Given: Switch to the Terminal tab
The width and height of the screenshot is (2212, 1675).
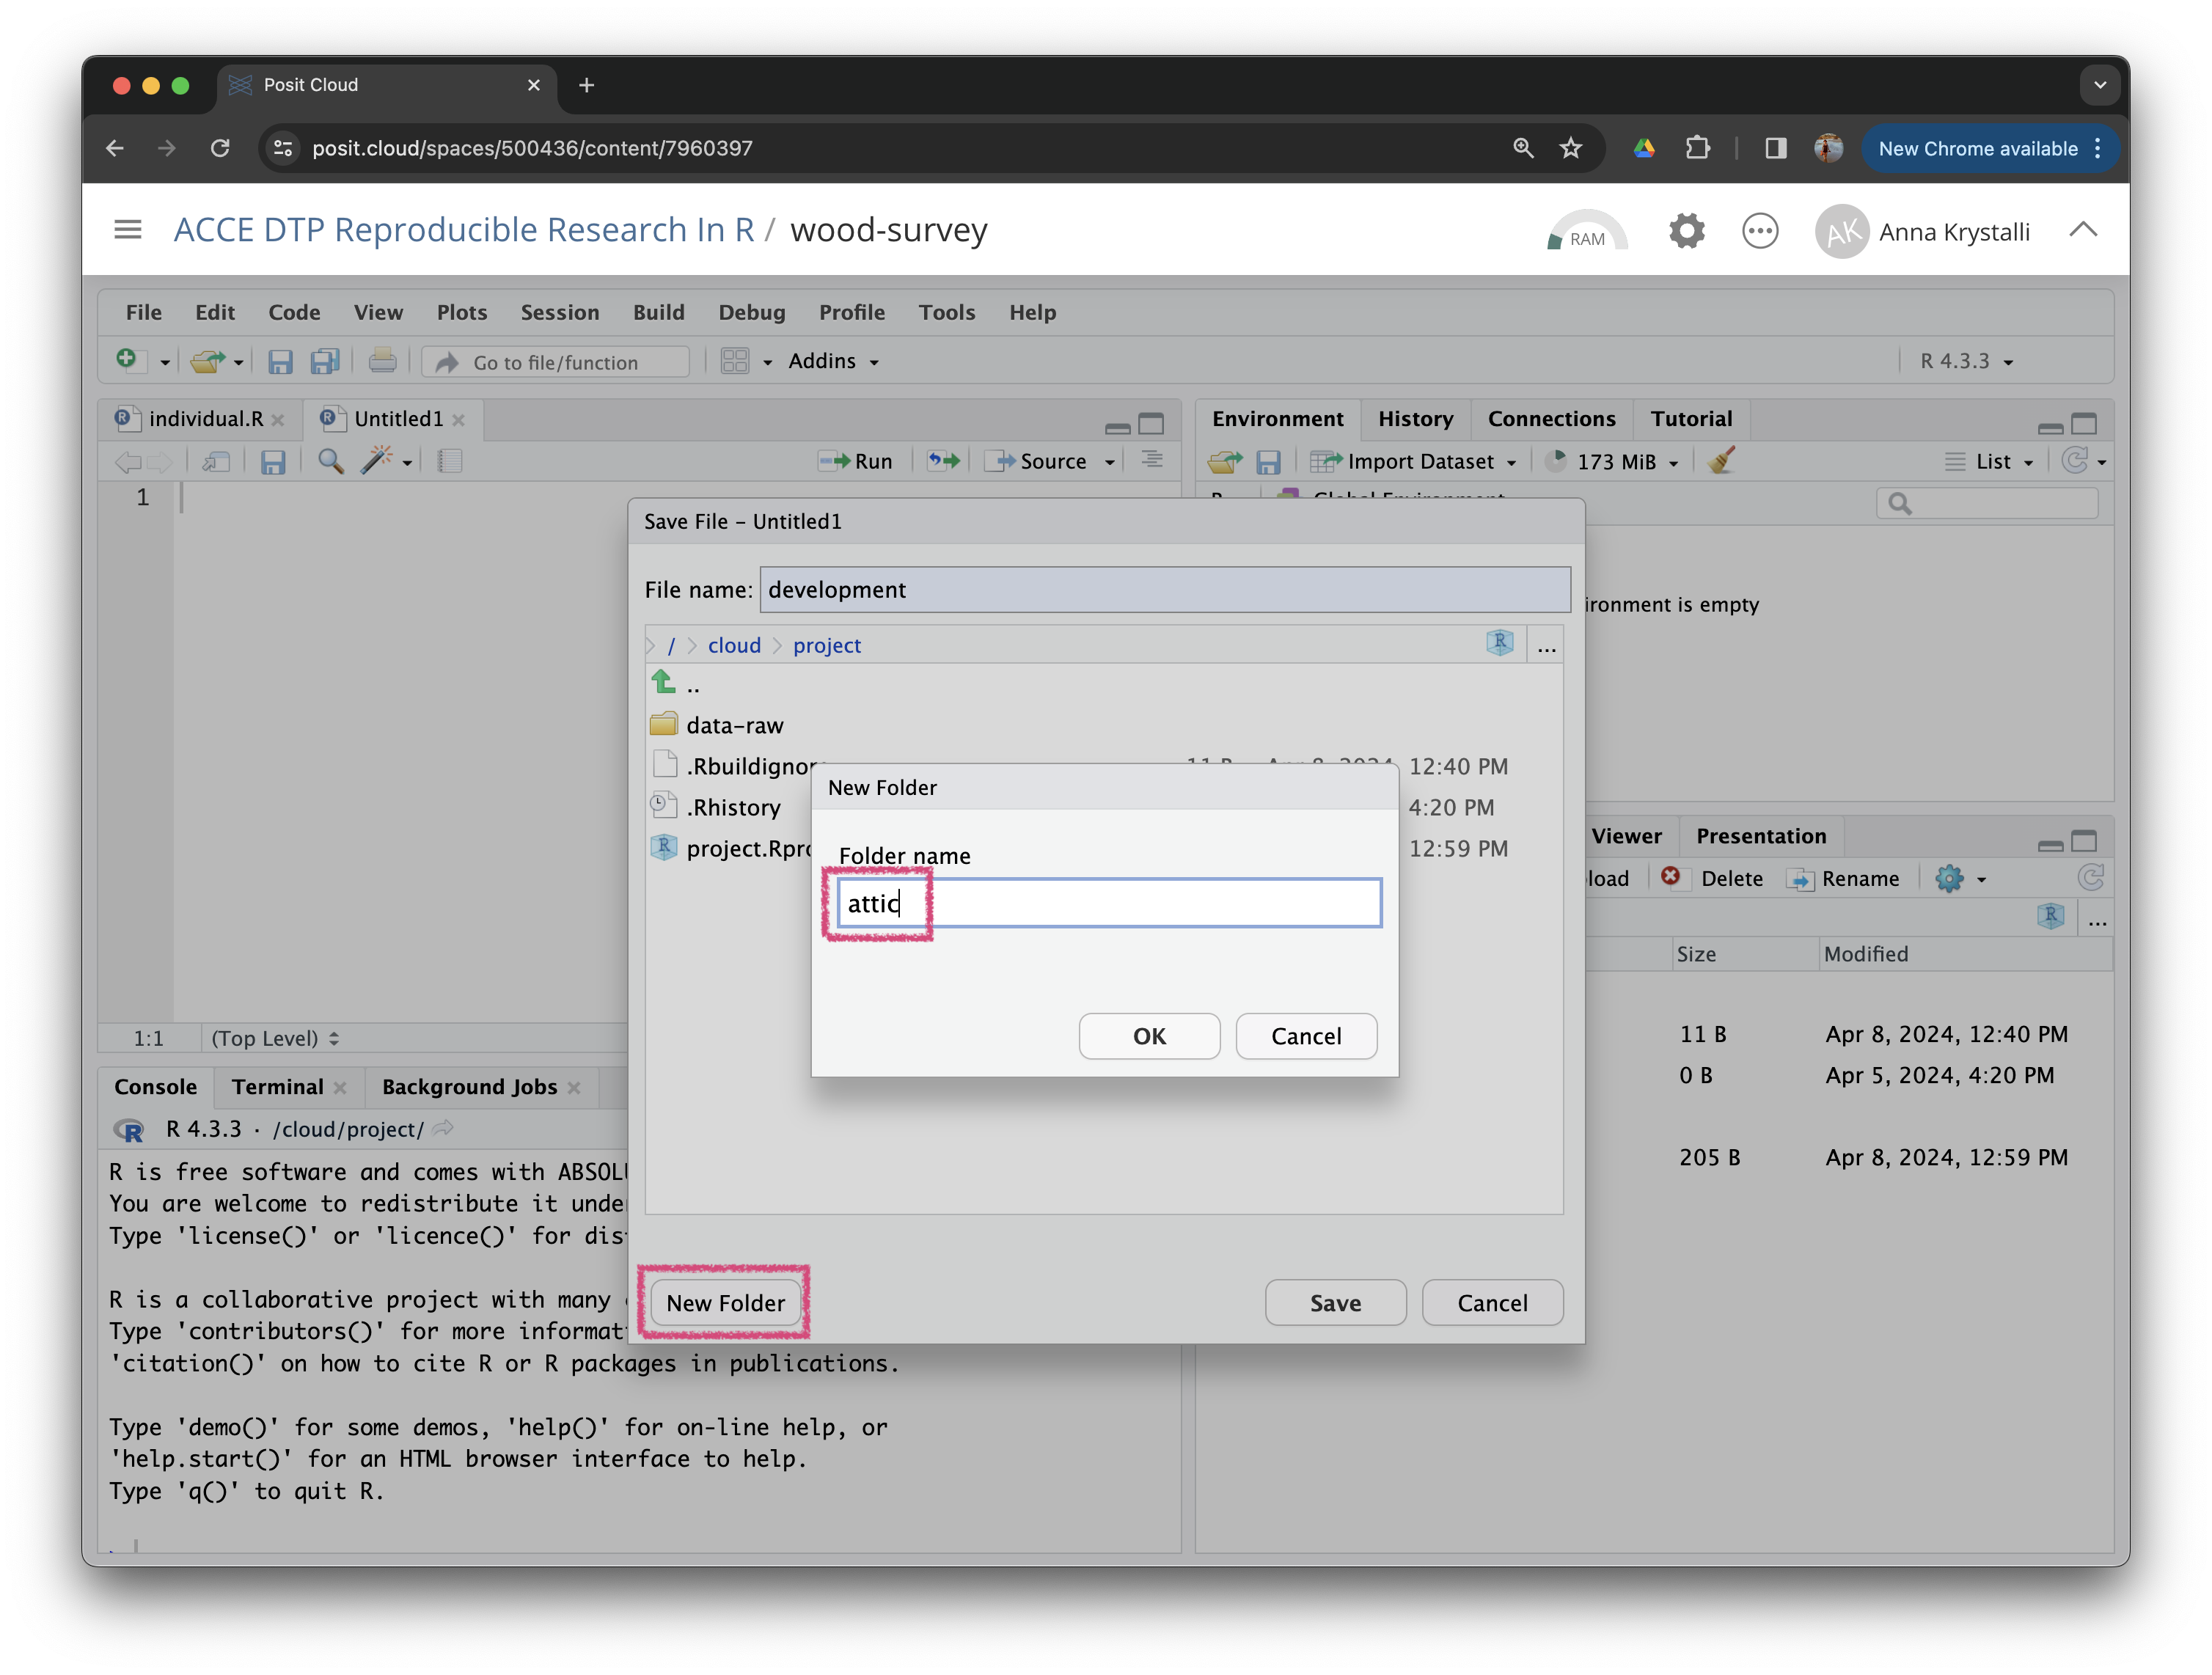Looking at the screenshot, I should pos(277,1086).
